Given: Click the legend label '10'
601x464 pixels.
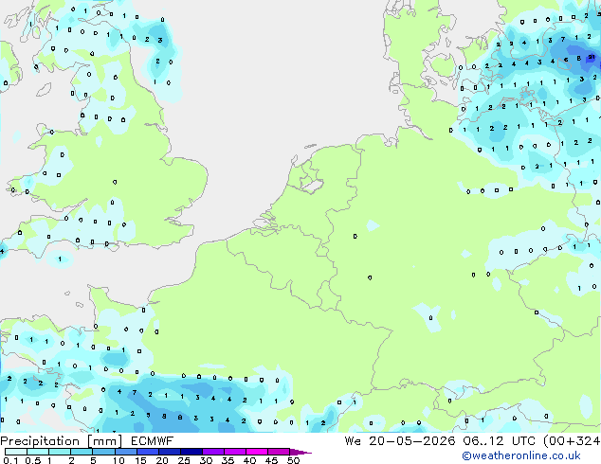Looking at the screenshot, I should pos(118,460).
